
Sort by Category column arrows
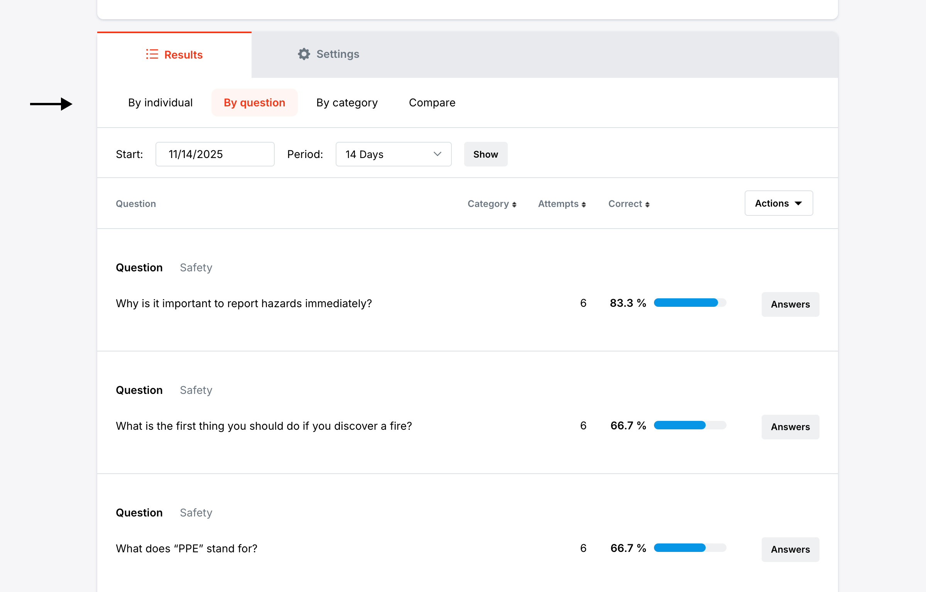click(x=514, y=205)
